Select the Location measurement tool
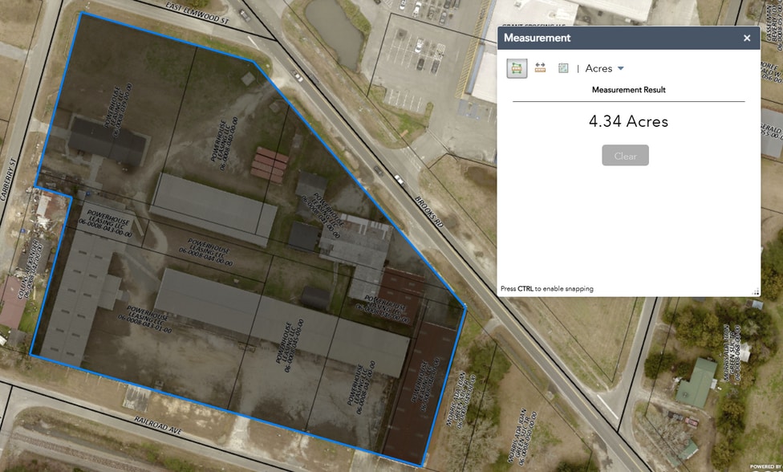This screenshot has width=783, height=472. pos(562,67)
